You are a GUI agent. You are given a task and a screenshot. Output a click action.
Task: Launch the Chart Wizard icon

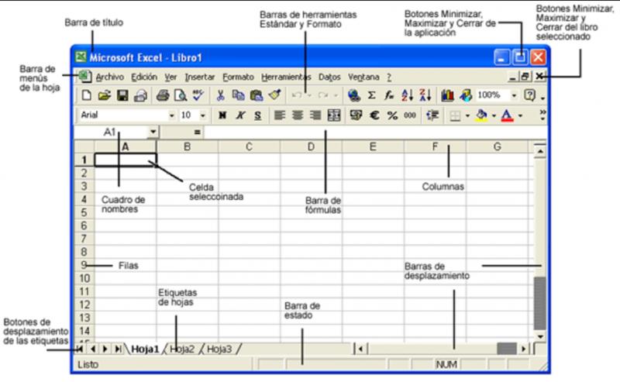click(447, 95)
